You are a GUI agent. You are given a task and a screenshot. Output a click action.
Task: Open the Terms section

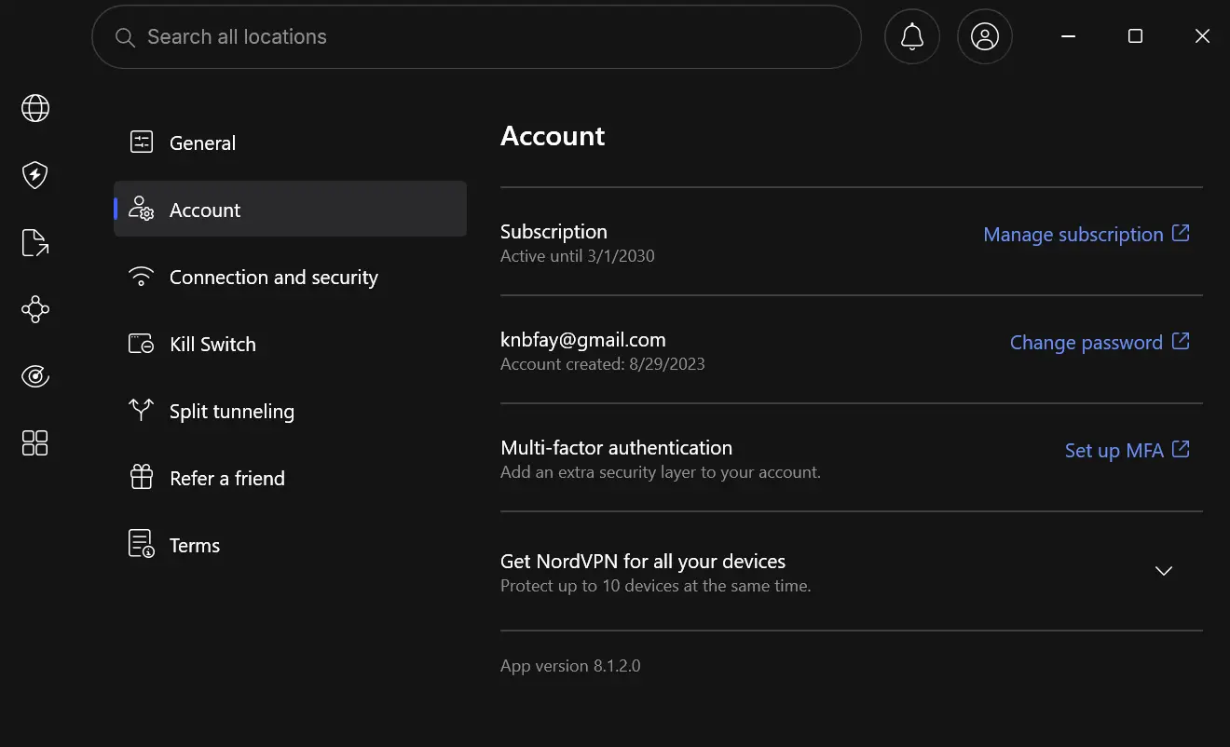pos(290,545)
